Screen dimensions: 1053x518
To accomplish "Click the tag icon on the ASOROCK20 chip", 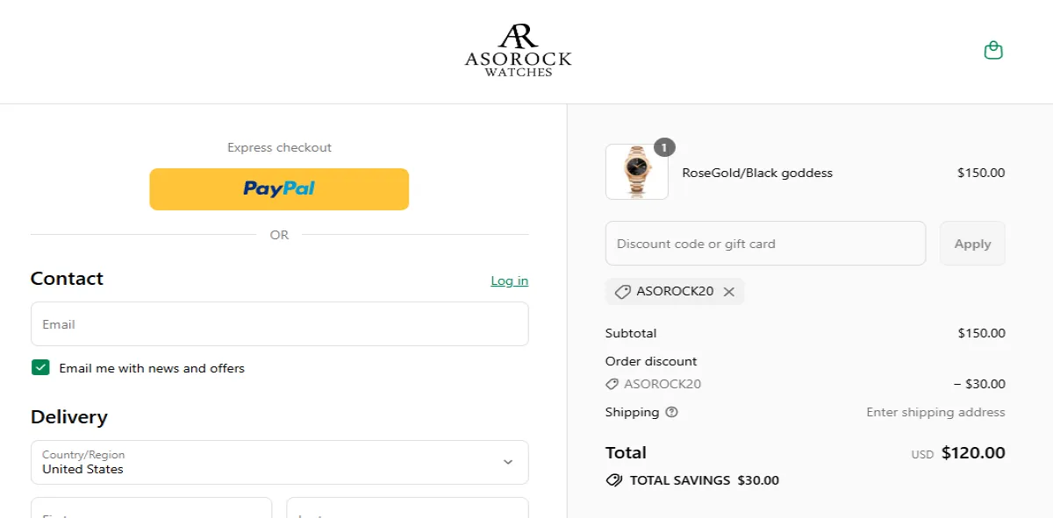I will (623, 291).
